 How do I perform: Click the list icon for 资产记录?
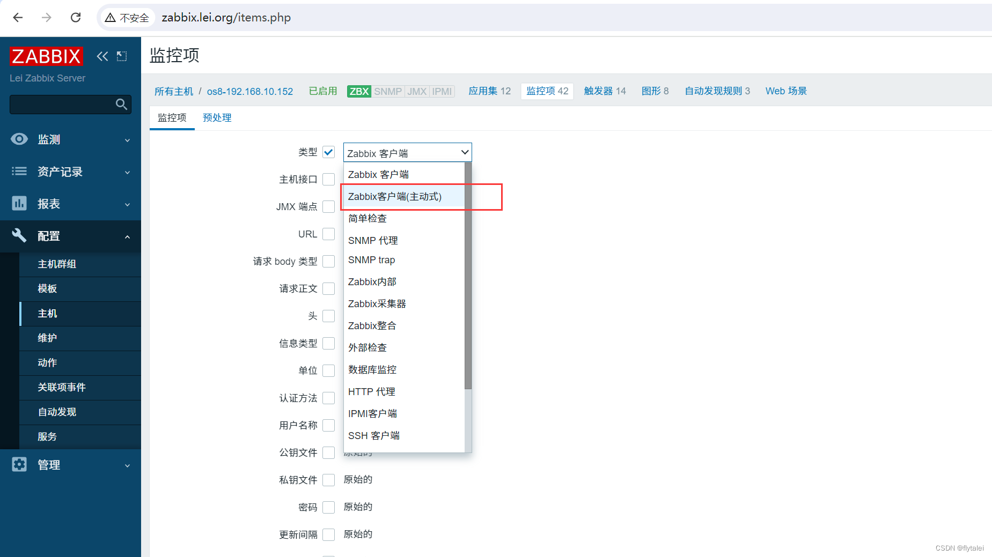19,172
